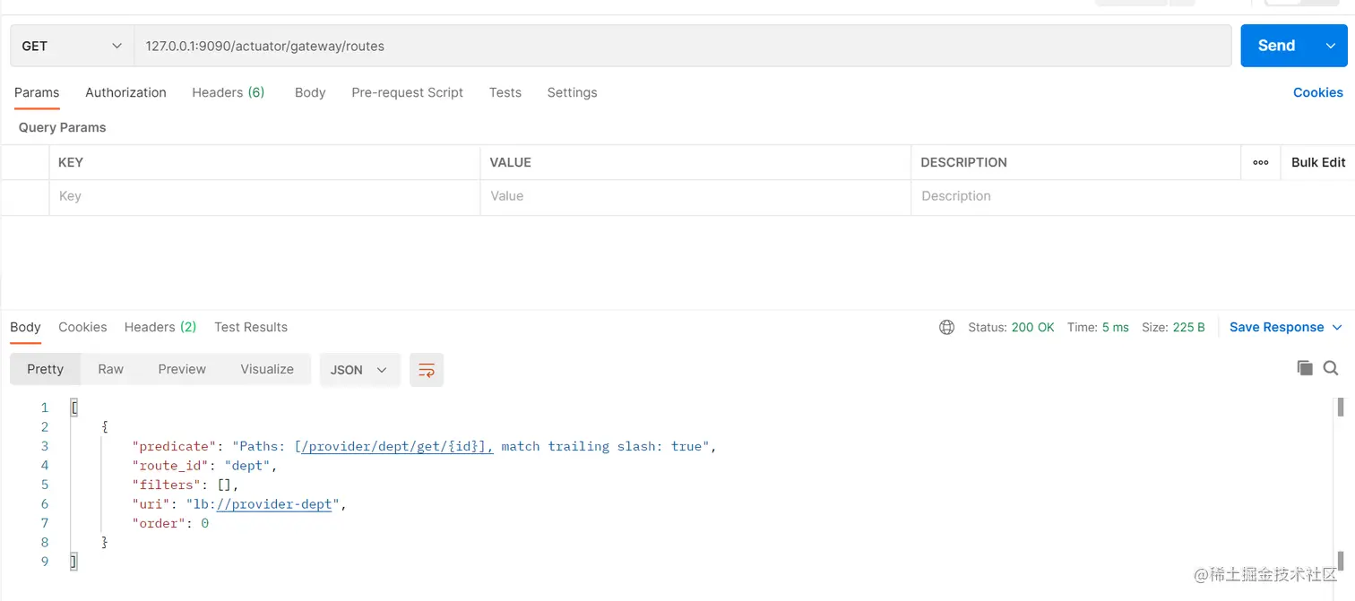Switch to the Authorization tab
Image resolution: width=1355 pixels, height=601 pixels.
coord(125,92)
